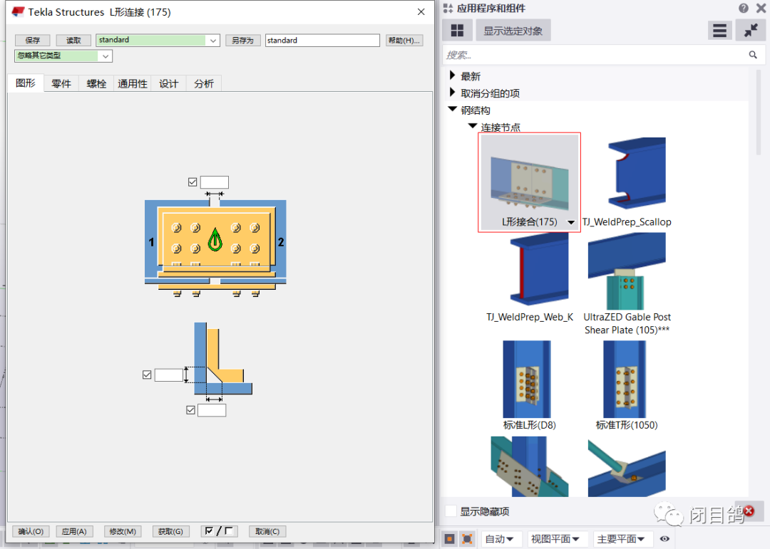Click the Tekla Structures logo icon
This screenshot has height=549, width=770.
pyautogui.click(x=18, y=12)
